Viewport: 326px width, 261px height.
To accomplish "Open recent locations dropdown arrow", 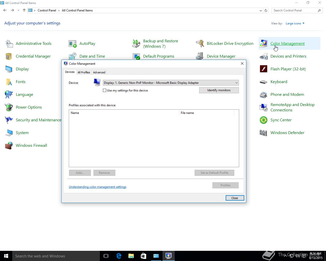I will point(18,10).
